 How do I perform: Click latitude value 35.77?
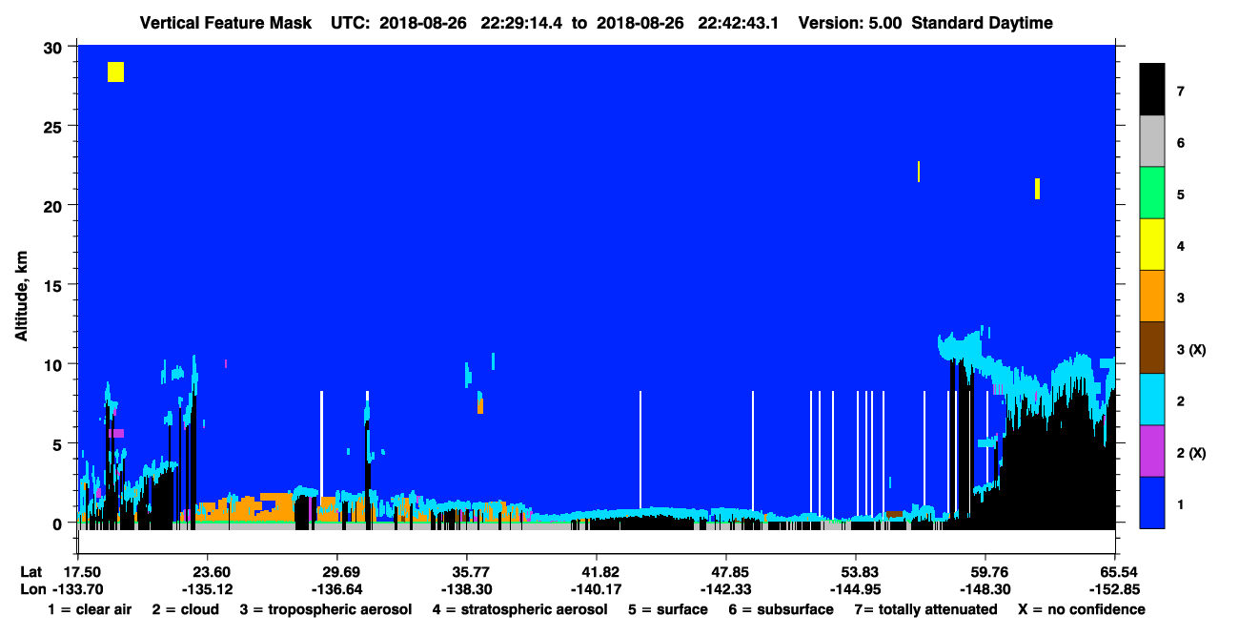[x=466, y=571]
